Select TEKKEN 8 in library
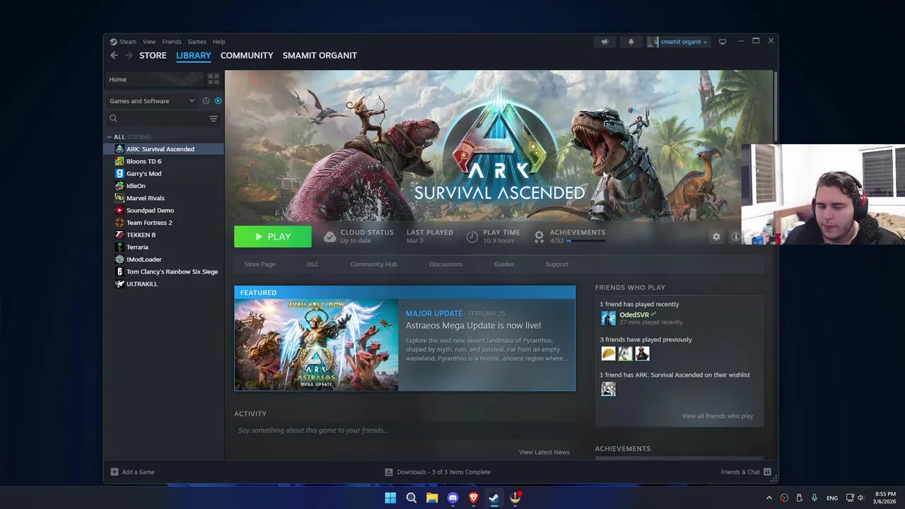 pos(163,235)
